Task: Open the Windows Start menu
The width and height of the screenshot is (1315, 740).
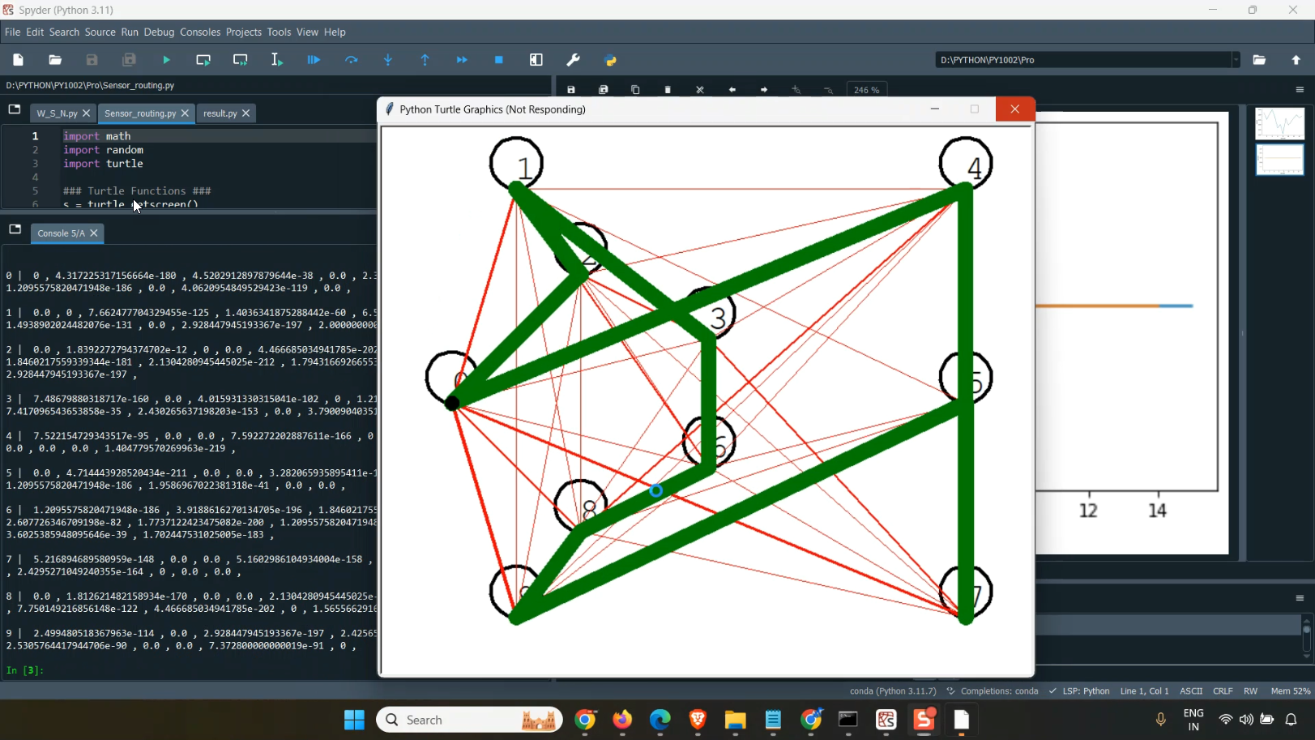Action: [354, 720]
